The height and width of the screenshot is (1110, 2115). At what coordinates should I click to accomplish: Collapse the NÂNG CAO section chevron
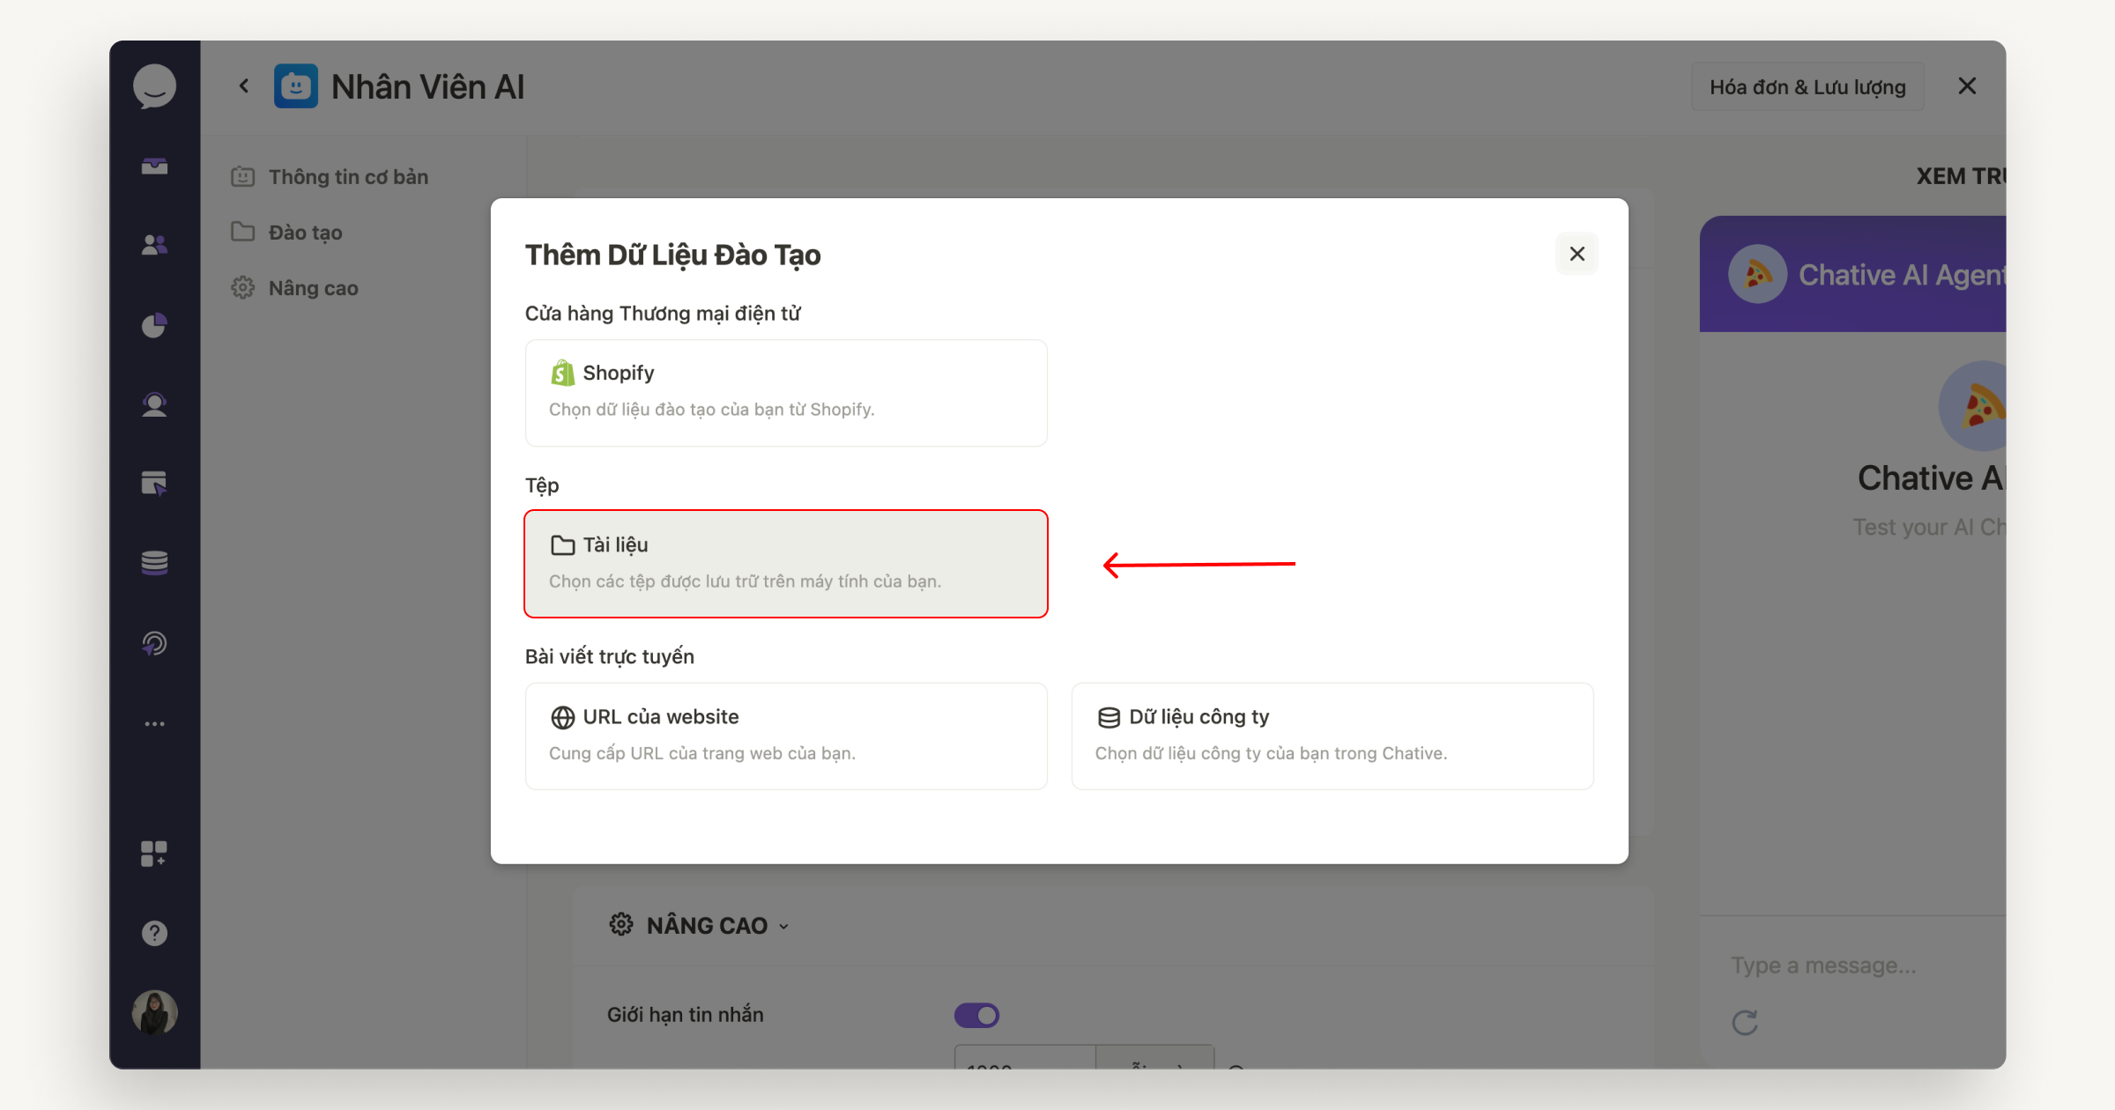[x=784, y=927]
